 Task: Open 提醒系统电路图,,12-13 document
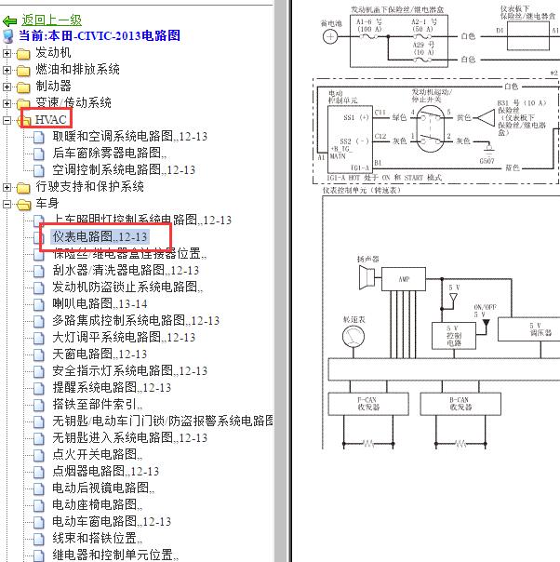[112, 387]
